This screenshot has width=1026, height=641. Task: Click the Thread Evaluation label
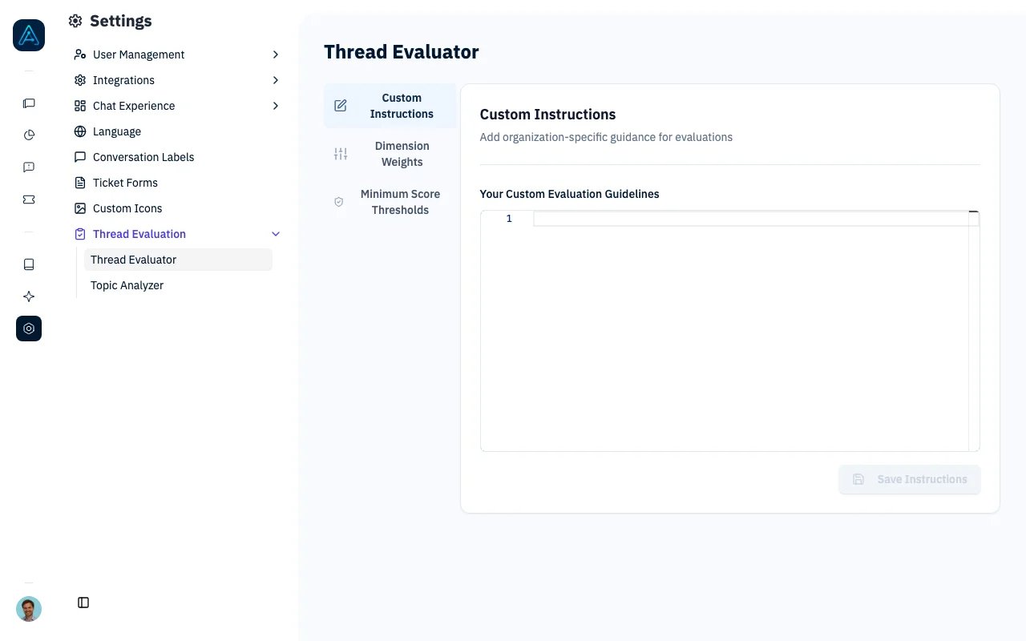coord(139,234)
